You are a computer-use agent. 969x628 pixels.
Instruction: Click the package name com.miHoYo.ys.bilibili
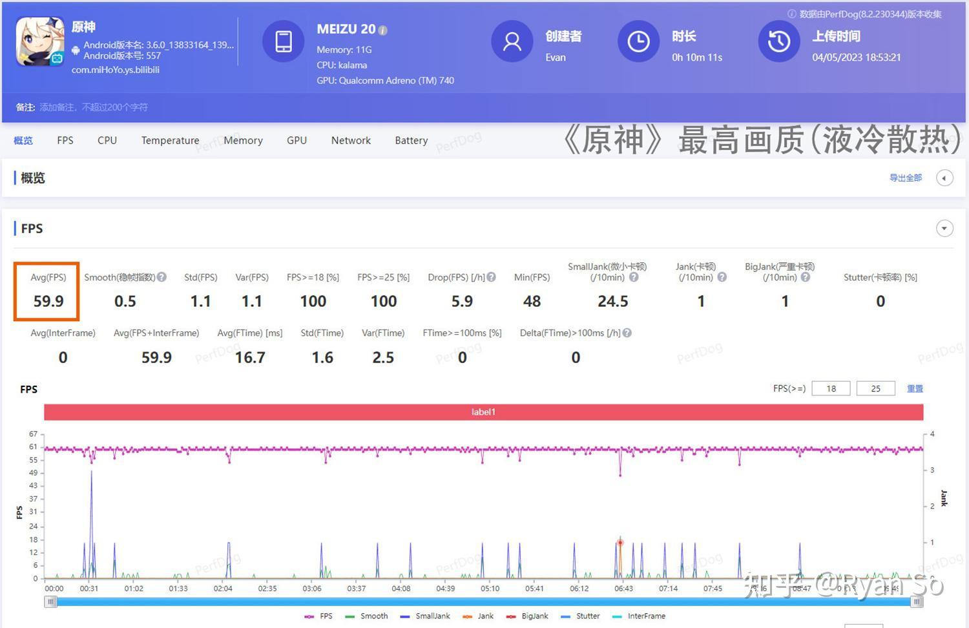pyautogui.click(x=116, y=70)
